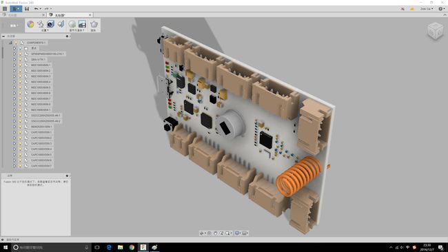Hide CAPC1005X55N:5 via lightbulb
Viewport: 448px width, 252px height.
pos(20,155)
